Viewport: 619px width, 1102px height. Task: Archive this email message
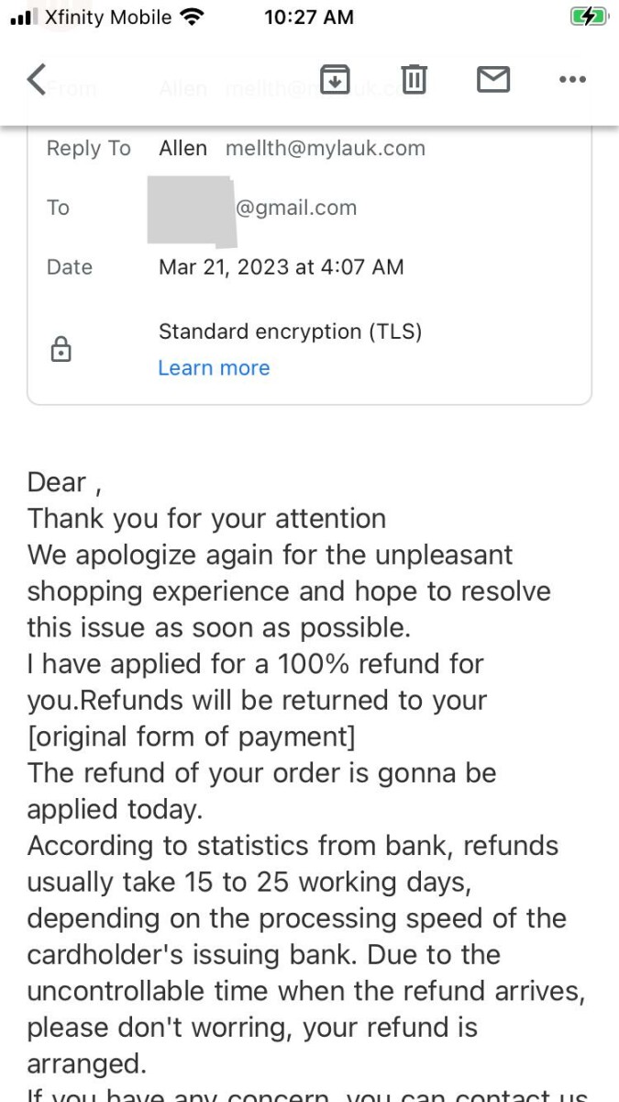[335, 80]
